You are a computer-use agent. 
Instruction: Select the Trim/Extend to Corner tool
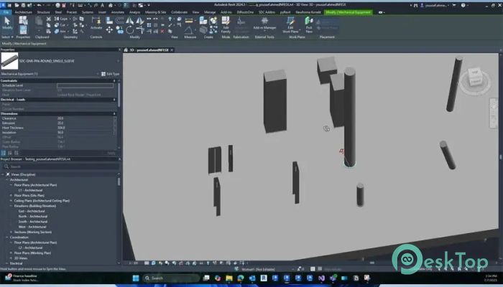pyautogui.click(x=140, y=30)
